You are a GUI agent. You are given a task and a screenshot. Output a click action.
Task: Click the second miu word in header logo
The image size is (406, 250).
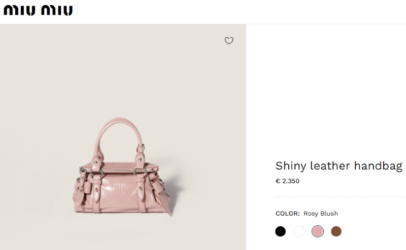click(57, 11)
